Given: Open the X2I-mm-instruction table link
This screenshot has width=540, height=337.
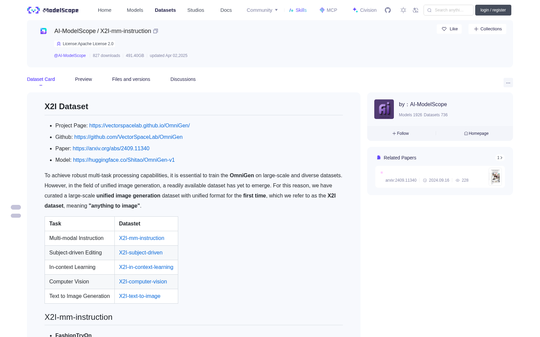Looking at the screenshot, I should [x=142, y=238].
